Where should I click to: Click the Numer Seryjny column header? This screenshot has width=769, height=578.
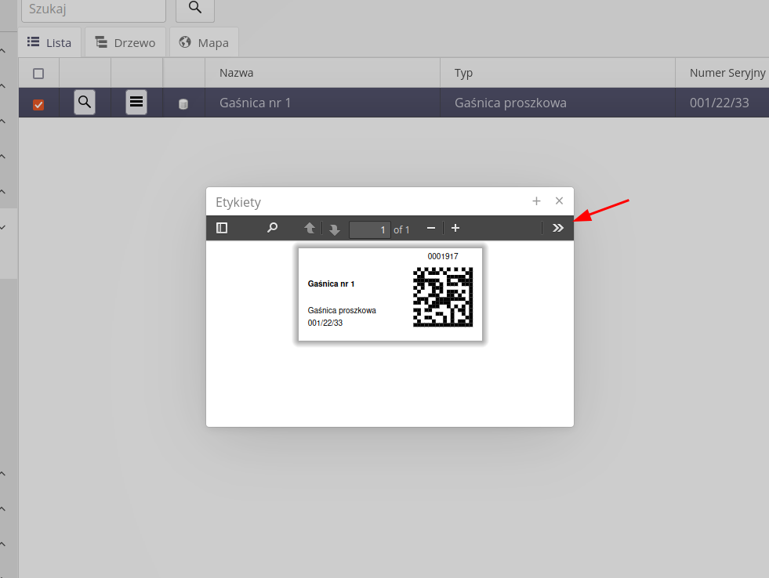tap(727, 73)
